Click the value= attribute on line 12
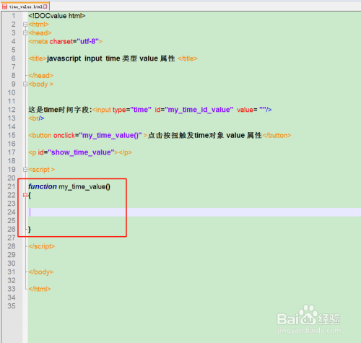 [x=247, y=110]
